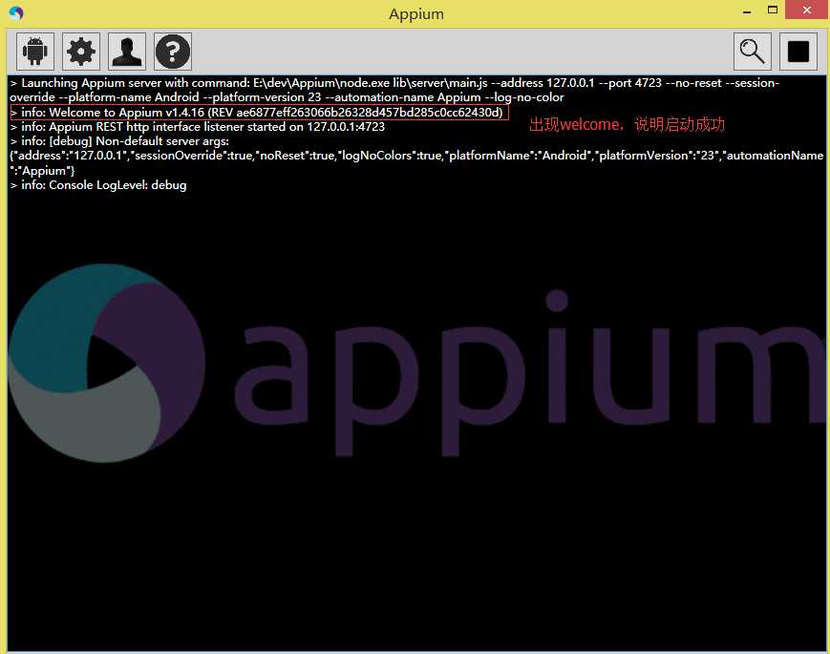Click the override --platform-name Android line
830x654 pixels.
[287, 97]
